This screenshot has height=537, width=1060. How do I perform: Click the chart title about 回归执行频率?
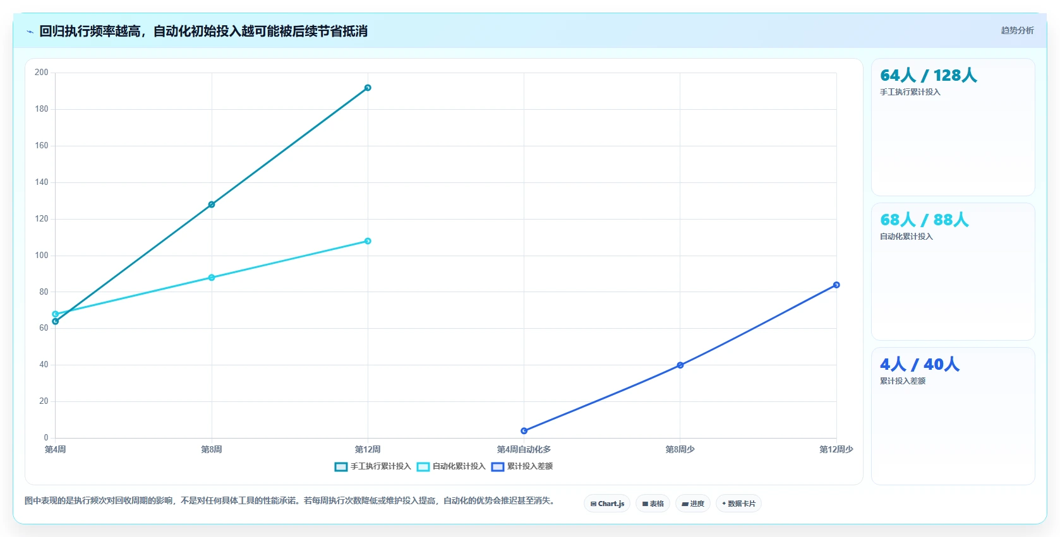coord(203,31)
